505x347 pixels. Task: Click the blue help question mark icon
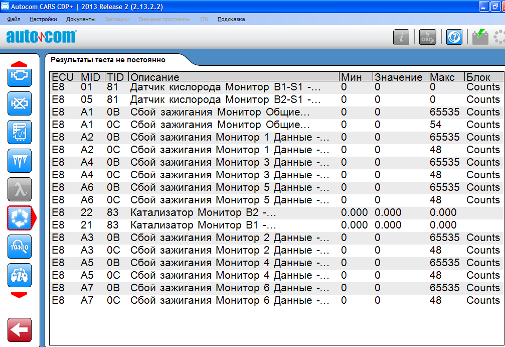[454, 37]
